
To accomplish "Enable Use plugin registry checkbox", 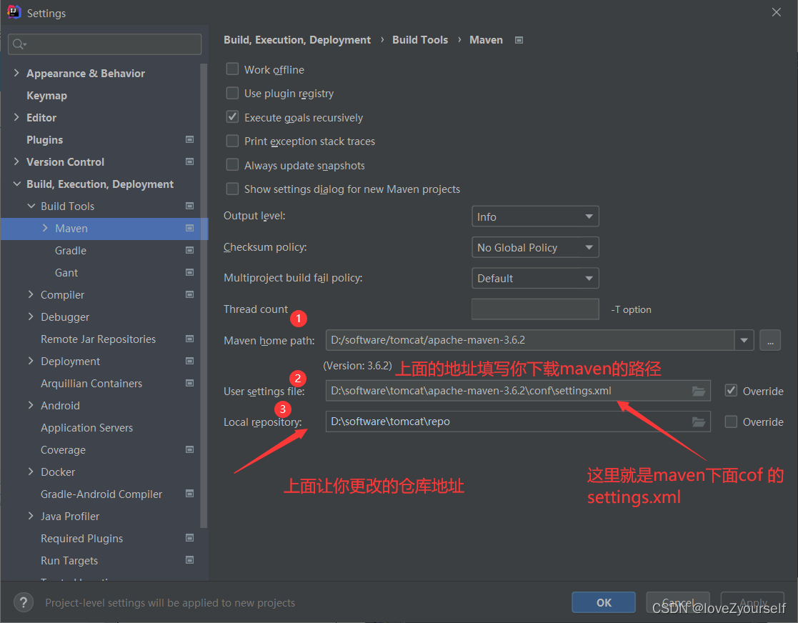I will pyautogui.click(x=233, y=93).
